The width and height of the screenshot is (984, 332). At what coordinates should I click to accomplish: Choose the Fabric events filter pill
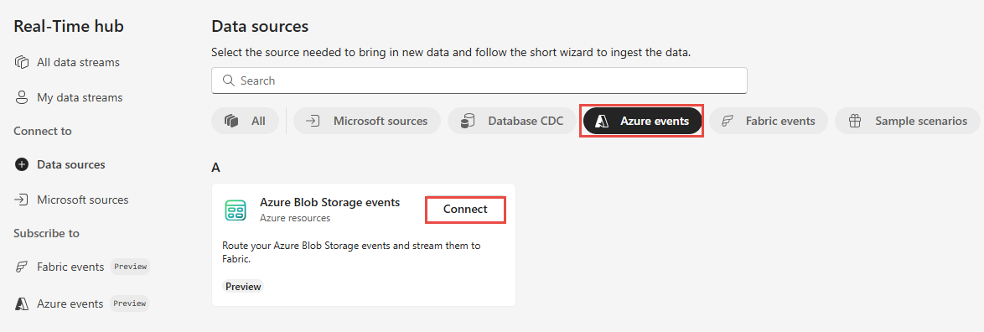coord(769,121)
